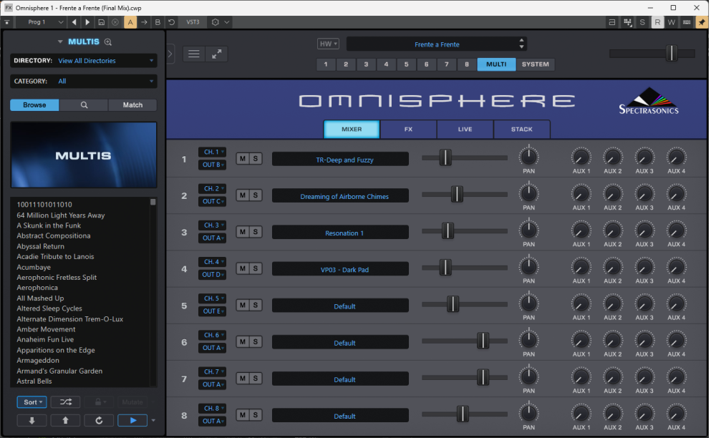Enable Write automation with the W toggle

coord(672,22)
